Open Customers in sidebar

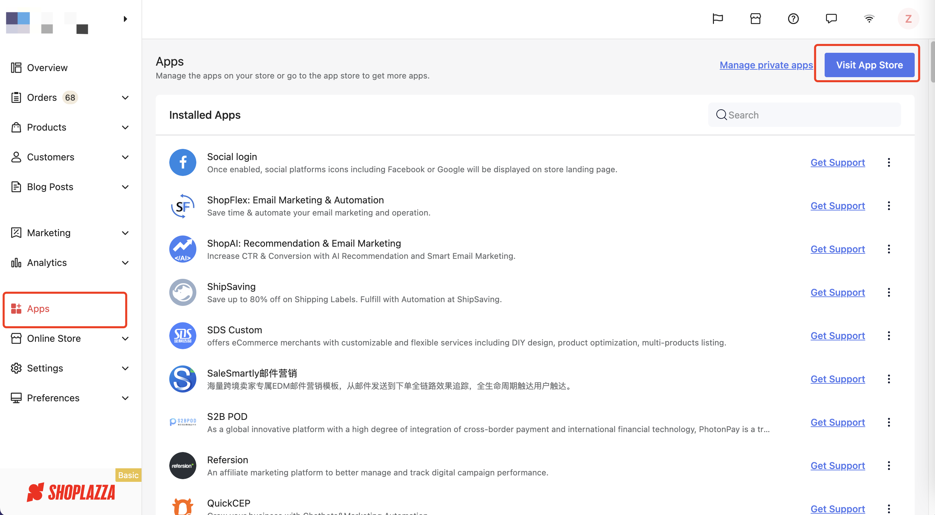(x=42, y=157)
